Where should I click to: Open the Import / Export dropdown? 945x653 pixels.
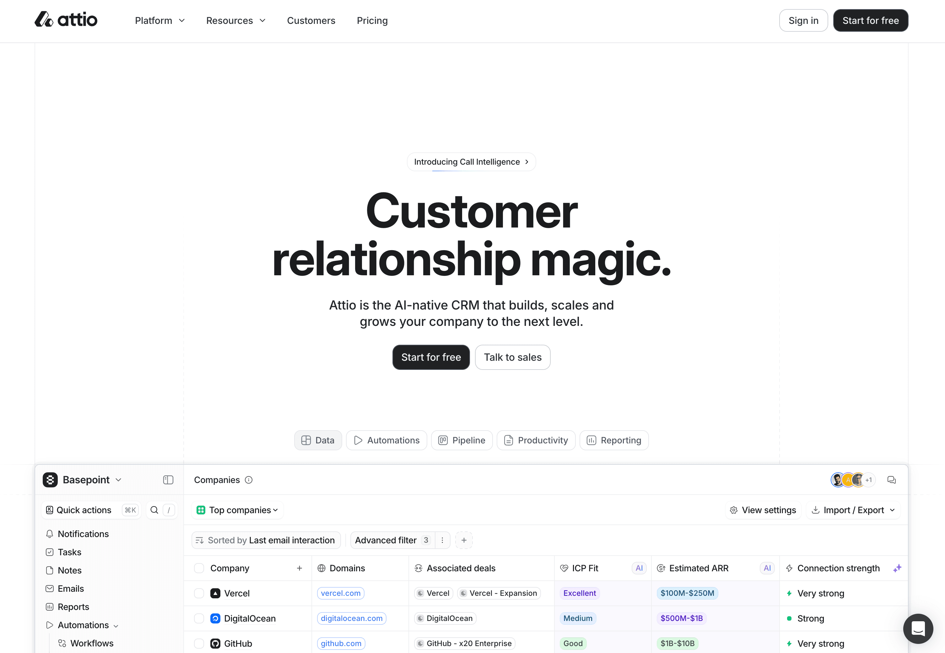pyautogui.click(x=853, y=510)
